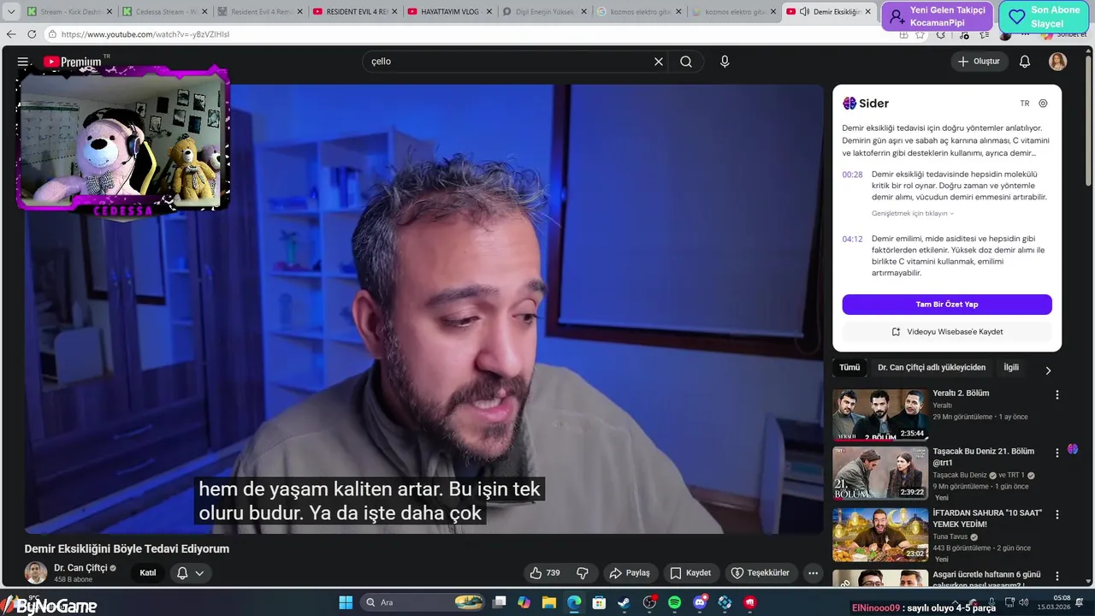Open Spotify from the taskbar
Image resolution: width=1095 pixels, height=616 pixels.
click(674, 602)
